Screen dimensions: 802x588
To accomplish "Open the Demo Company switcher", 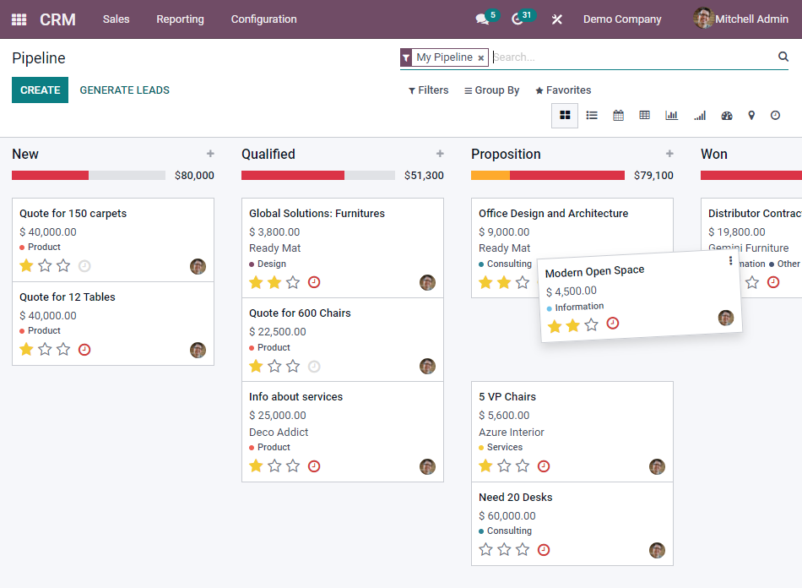I will click(x=622, y=19).
